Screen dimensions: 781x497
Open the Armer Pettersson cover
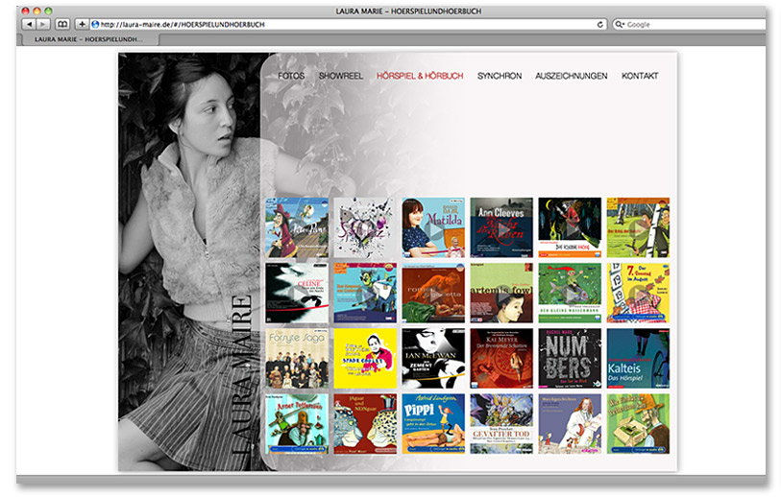point(297,424)
